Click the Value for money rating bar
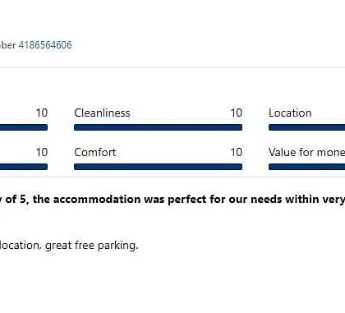The height and width of the screenshot is (313, 345). [307, 167]
